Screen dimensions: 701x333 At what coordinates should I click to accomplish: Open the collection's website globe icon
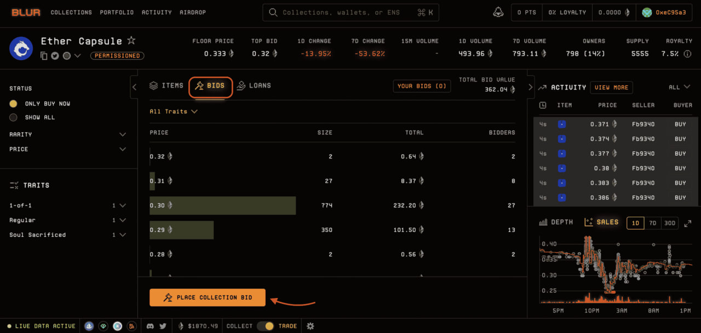pos(67,56)
